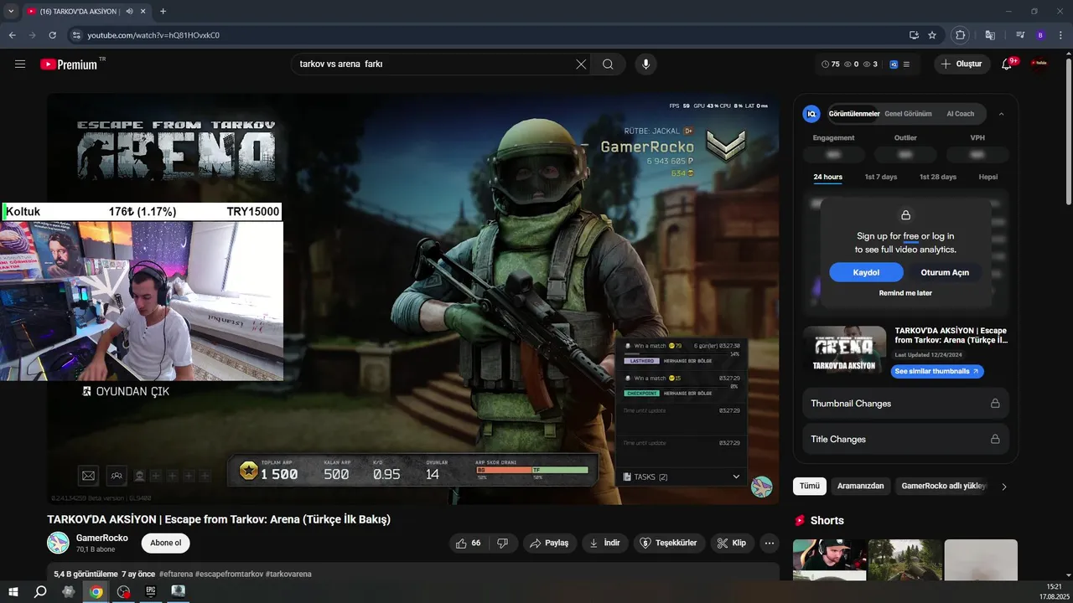This screenshot has width=1073, height=603.
Task: Expand Thumbnail Changes locked section
Action: tap(905, 404)
